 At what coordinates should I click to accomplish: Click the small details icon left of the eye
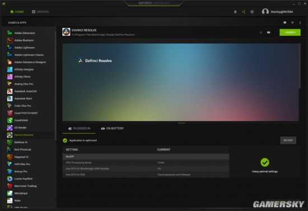click(x=261, y=33)
